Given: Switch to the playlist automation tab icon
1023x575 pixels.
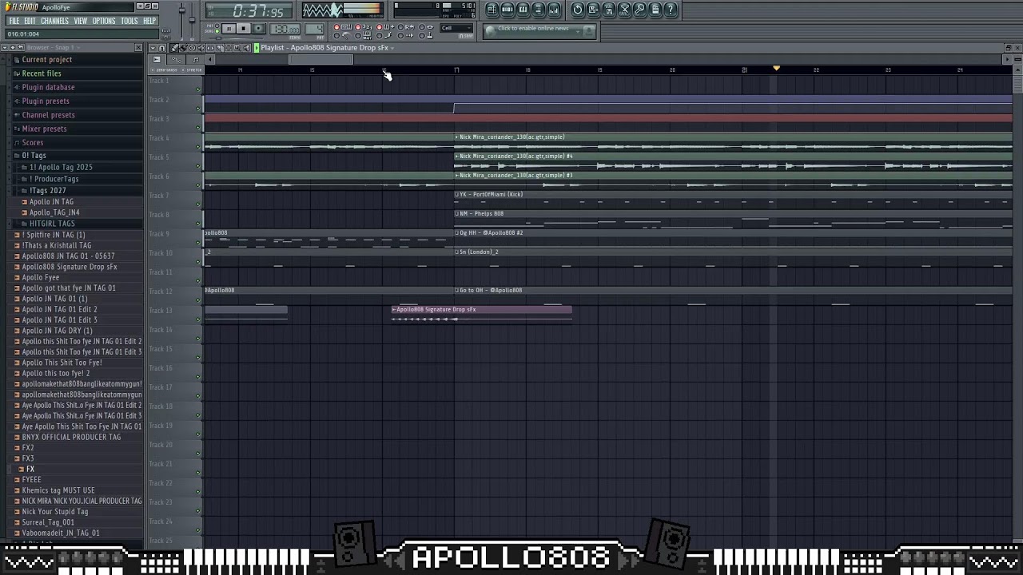Looking at the screenshot, I should (x=176, y=59).
